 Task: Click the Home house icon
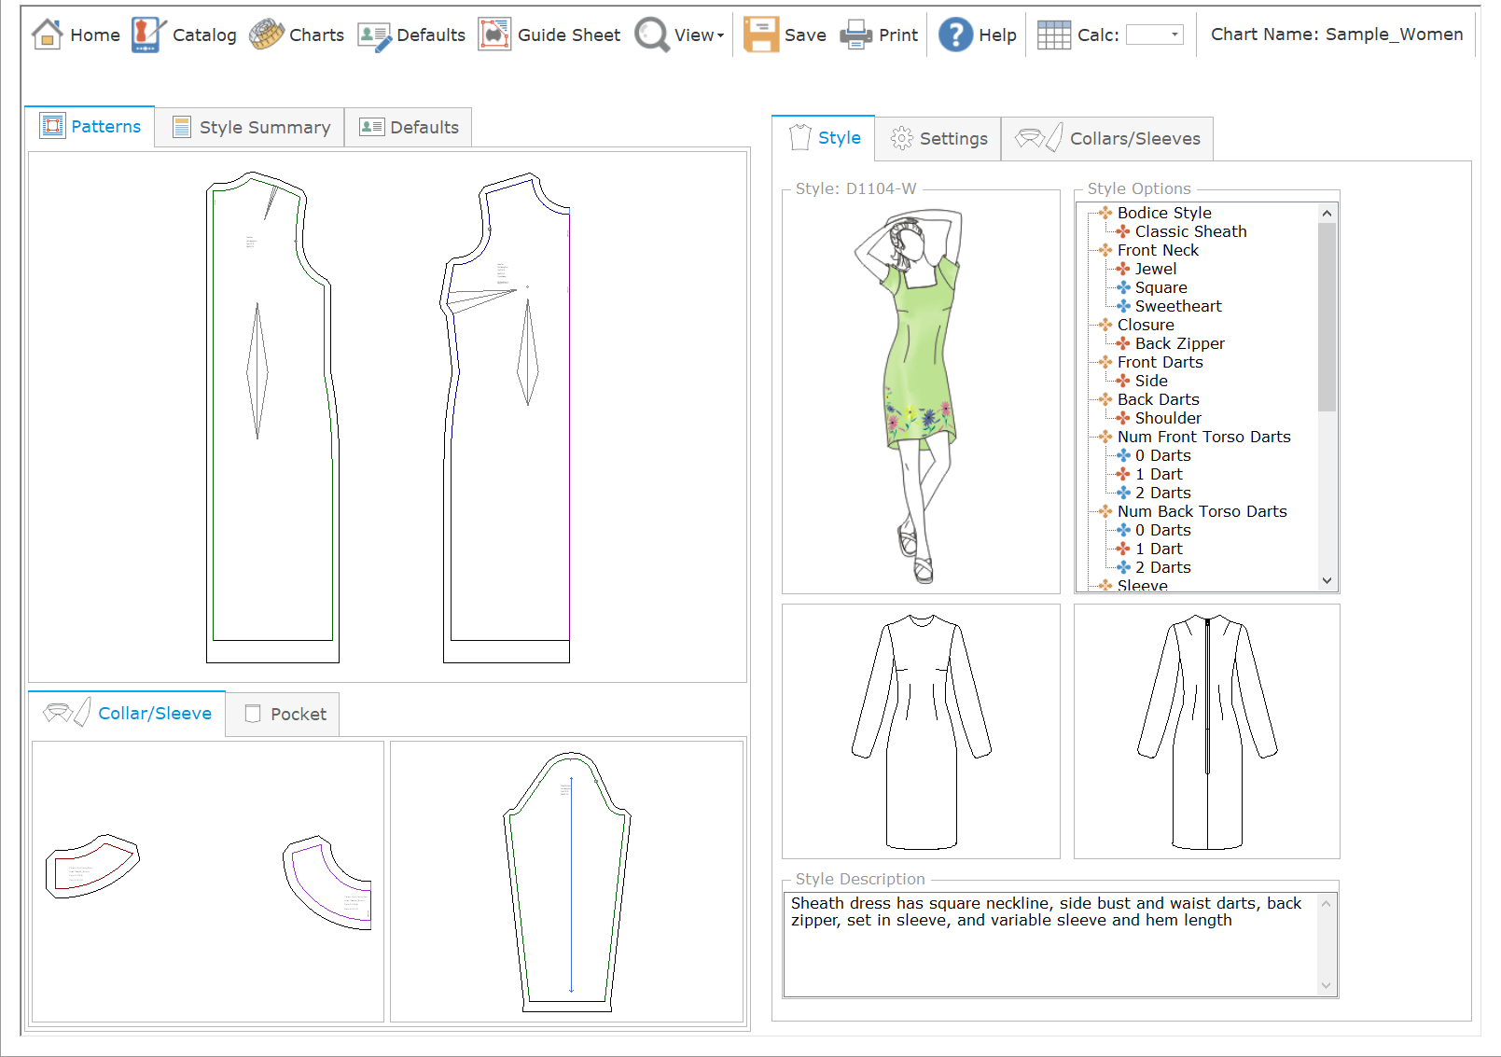click(47, 35)
